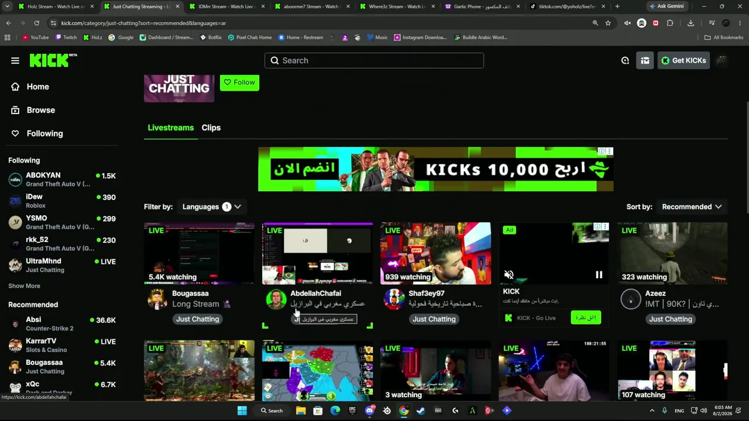The image size is (749, 421).
Task: Open the Languages filter dropdown
Action: pos(211,206)
